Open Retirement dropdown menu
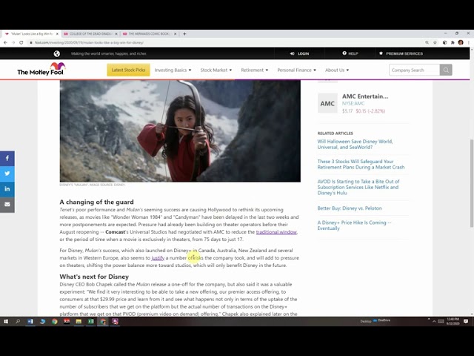This screenshot has width=474, height=356. point(254,70)
